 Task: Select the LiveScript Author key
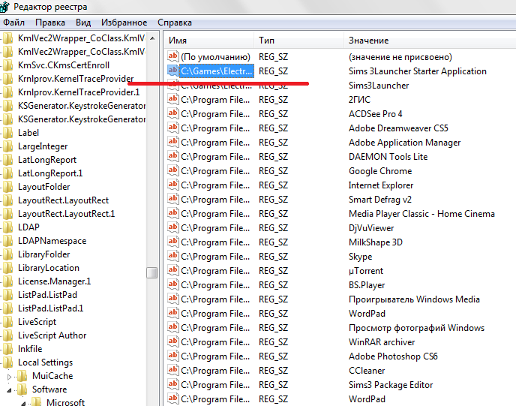click(x=52, y=335)
